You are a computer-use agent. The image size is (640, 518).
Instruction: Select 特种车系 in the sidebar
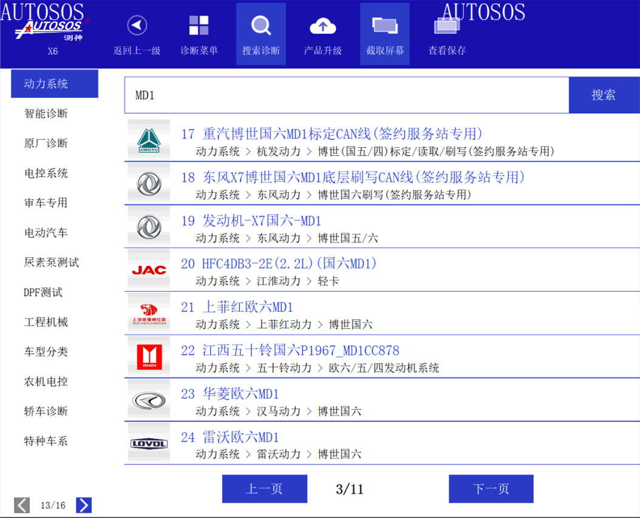[46, 441]
